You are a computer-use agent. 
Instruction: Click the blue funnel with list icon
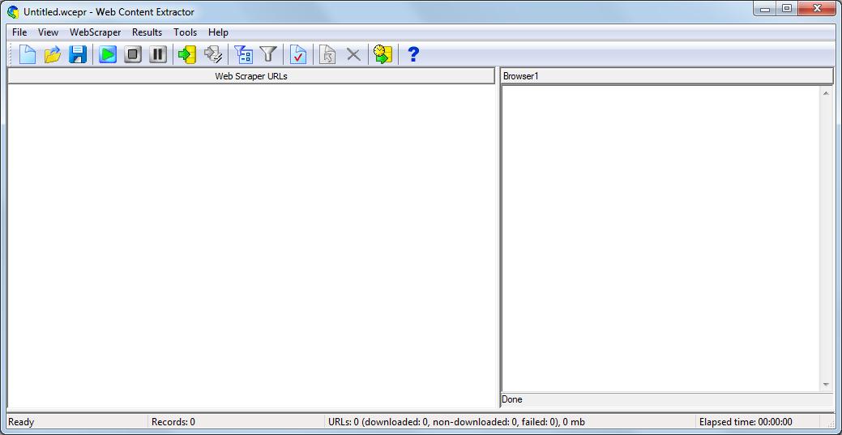click(x=243, y=54)
